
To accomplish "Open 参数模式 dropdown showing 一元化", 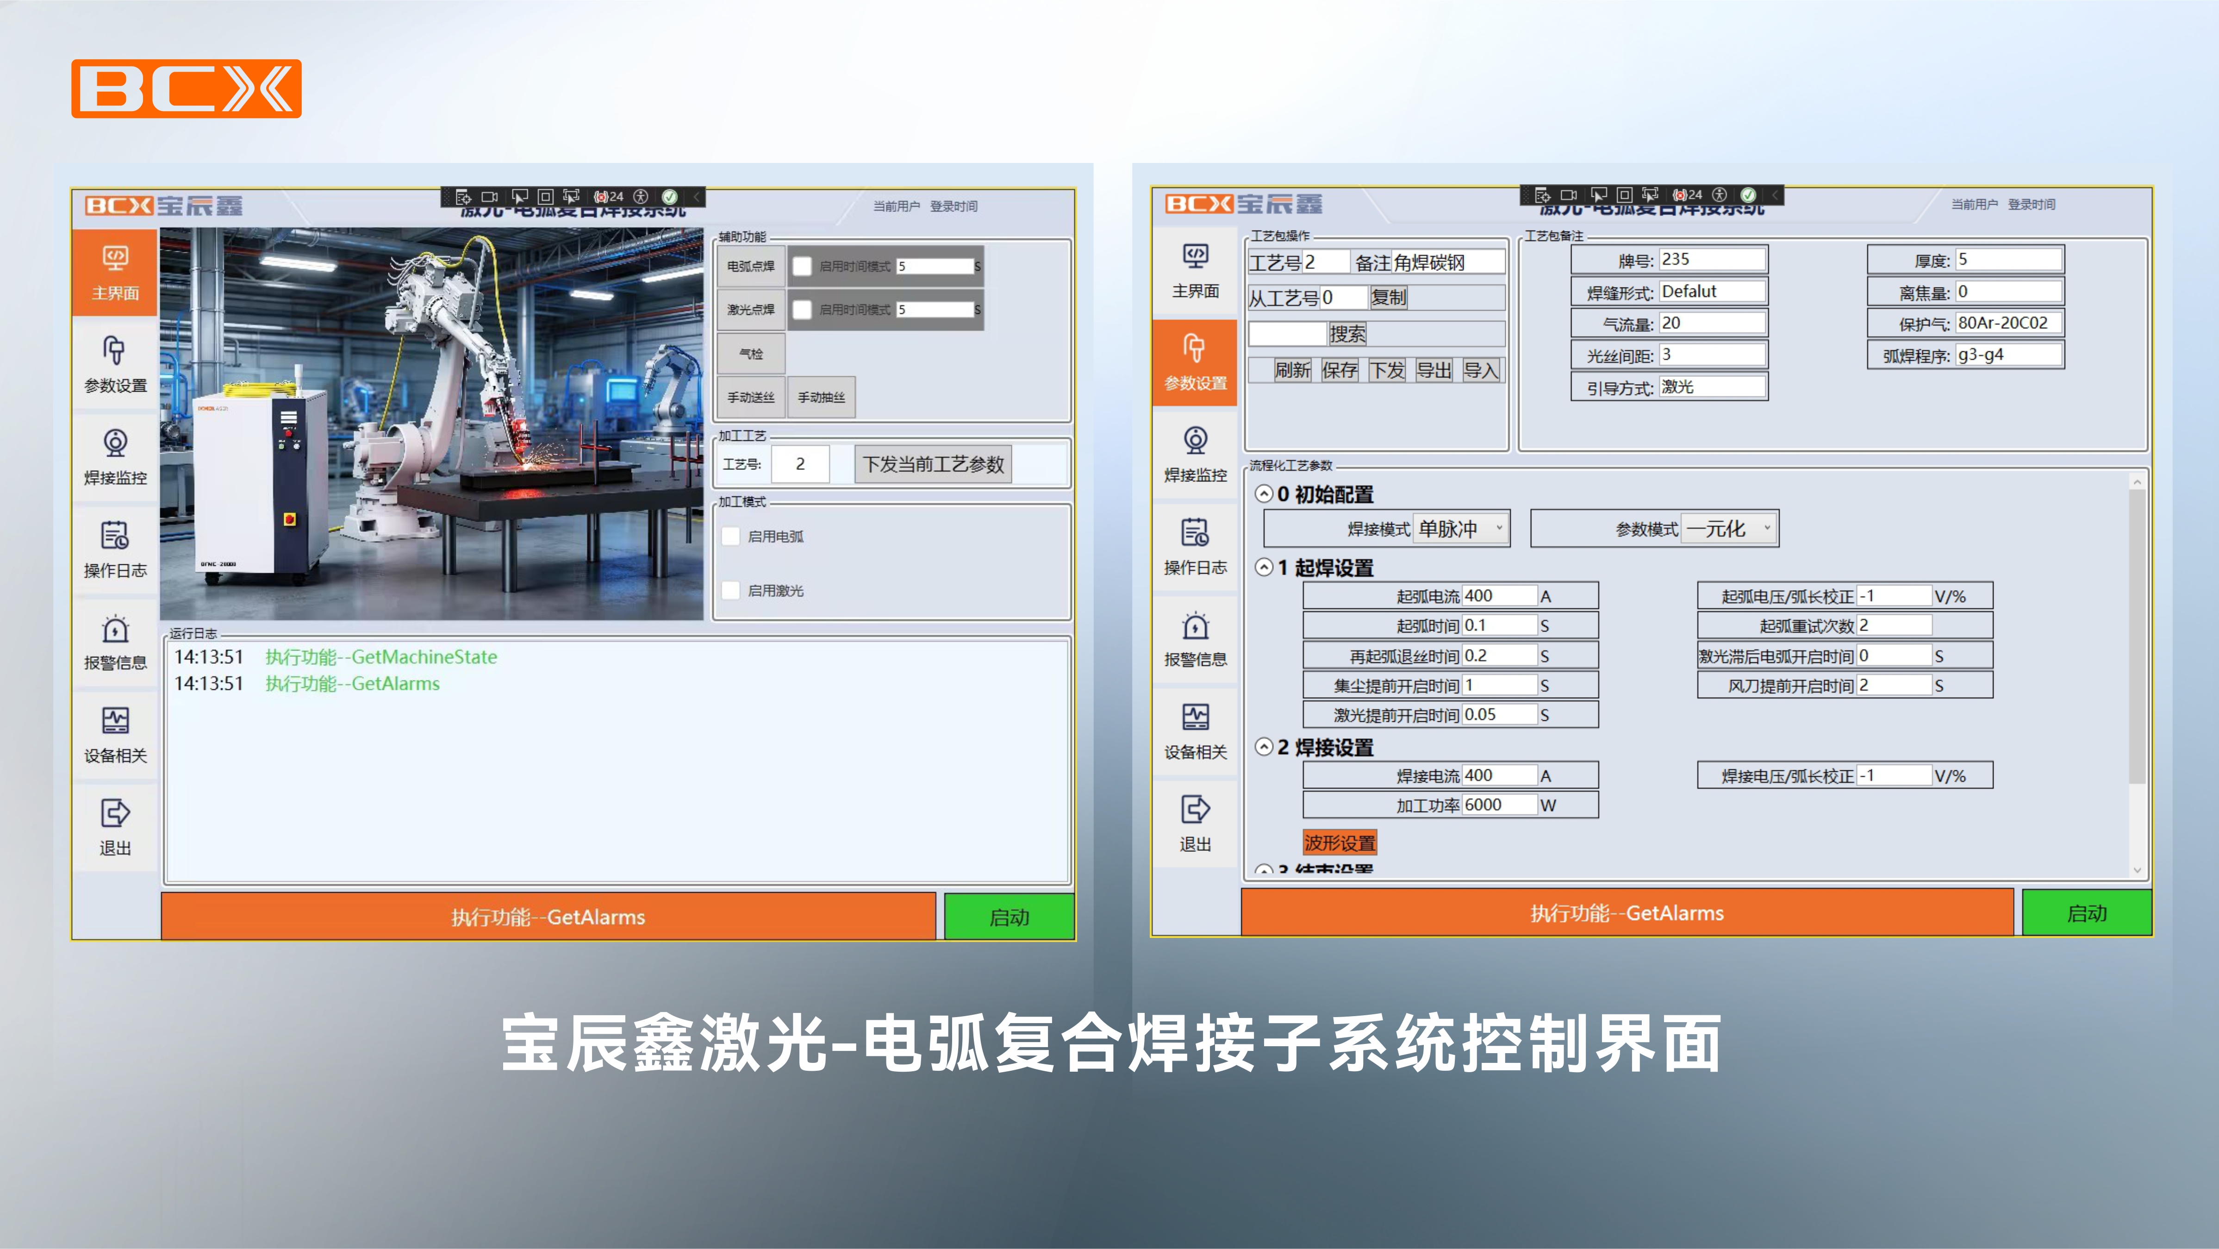I will tap(1730, 528).
